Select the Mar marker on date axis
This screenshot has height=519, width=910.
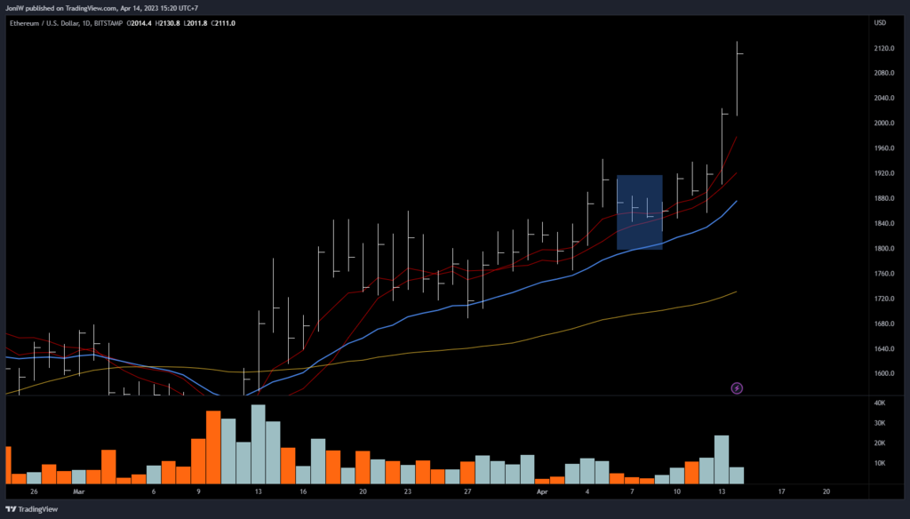pos(78,491)
